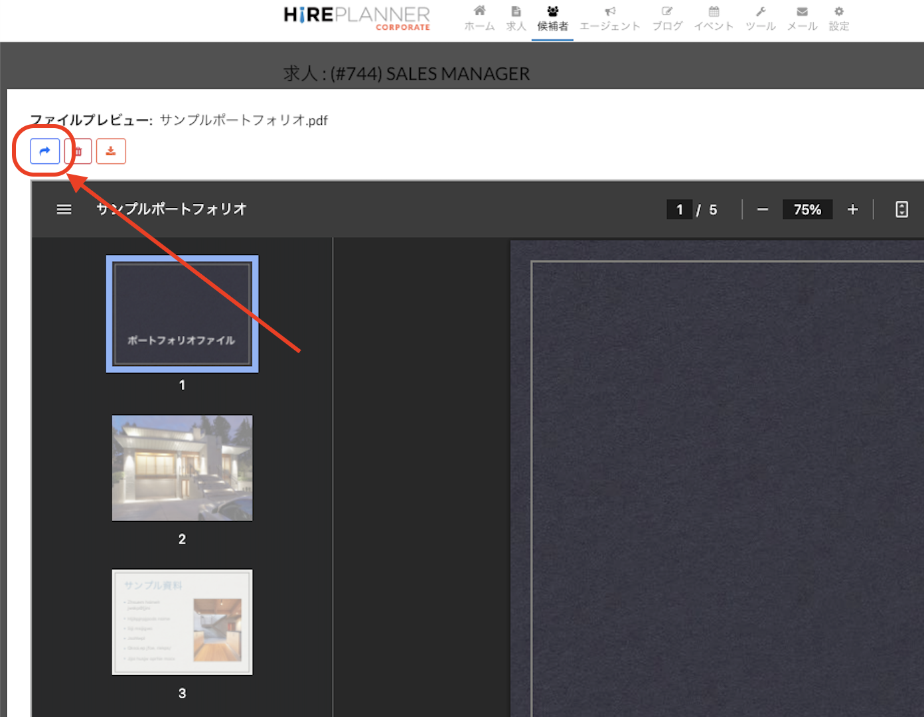Select page 1 thumbnail in sidebar
924x717 pixels.
pyautogui.click(x=182, y=314)
